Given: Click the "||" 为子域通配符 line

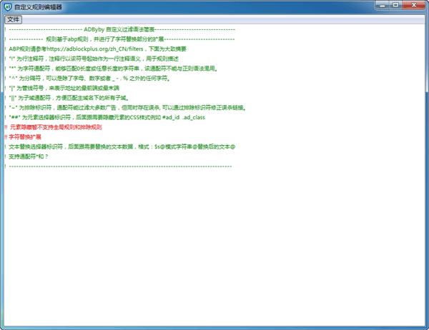Looking at the screenshot, I should pyautogui.click(x=79, y=98).
